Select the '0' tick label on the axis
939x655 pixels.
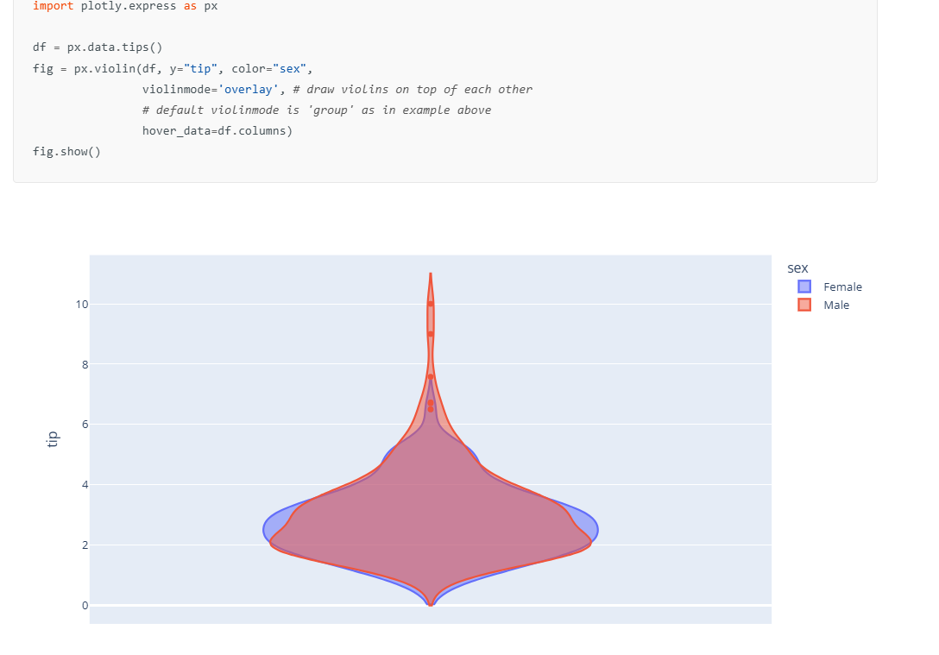[x=85, y=605]
